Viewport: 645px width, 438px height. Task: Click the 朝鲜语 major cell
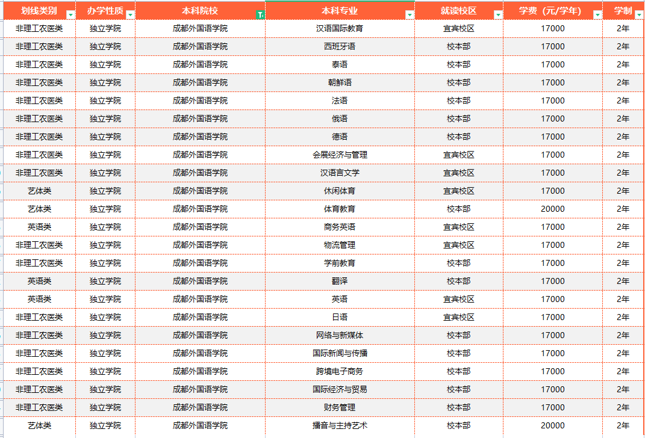click(x=340, y=82)
